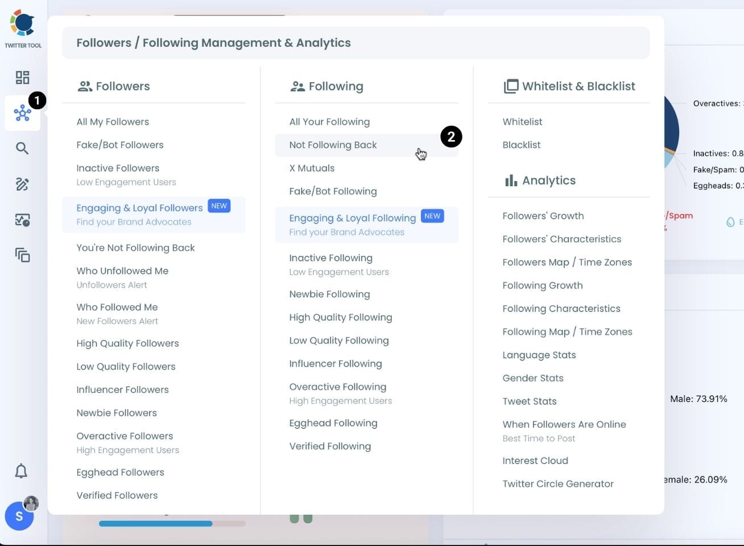Screen dimensions: 744x546
Task: Open notifications bell icon
Action: [x=21, y=471]
